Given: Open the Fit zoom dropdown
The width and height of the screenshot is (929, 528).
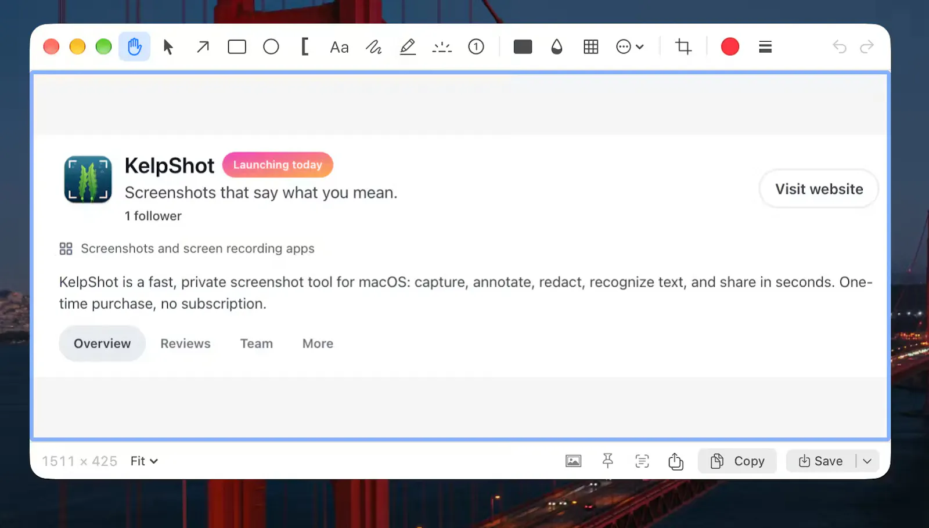Looking at the screenshot, I should [x=144, y=461].
